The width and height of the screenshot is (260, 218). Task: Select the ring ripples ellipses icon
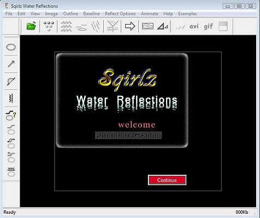[x=81, y=27]
